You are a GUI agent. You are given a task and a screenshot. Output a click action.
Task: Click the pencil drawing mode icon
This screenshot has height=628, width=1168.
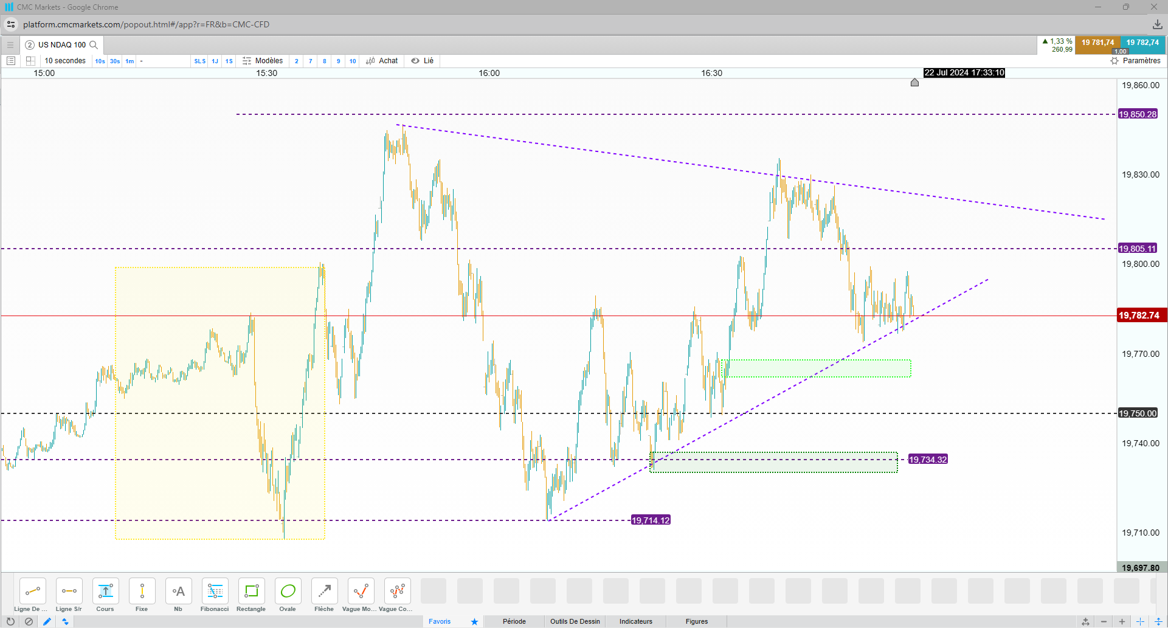[47, 621]
